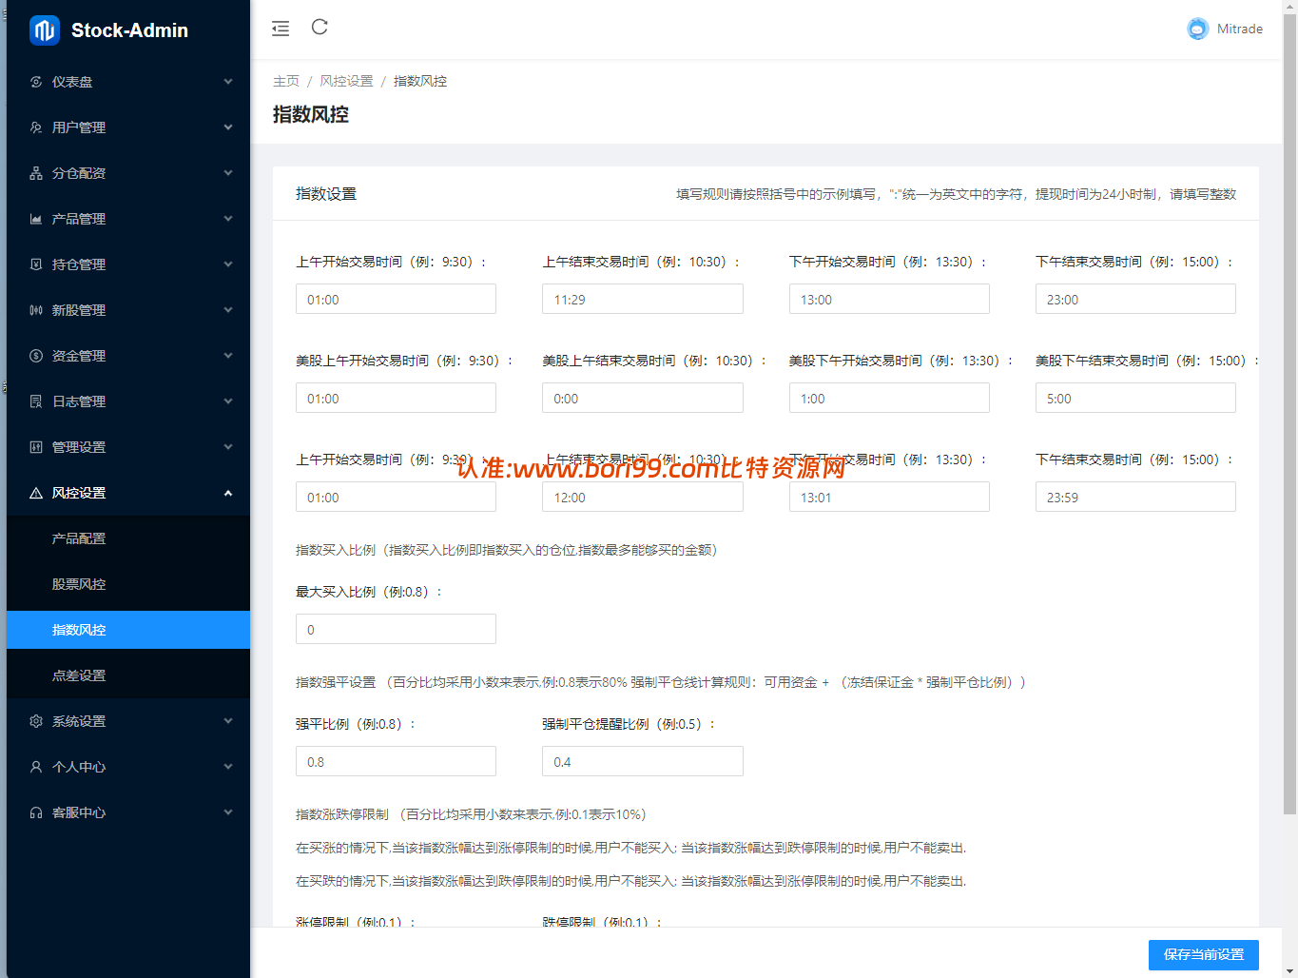Image resolution: width=1298 pixels, height=978 pixels.
Task: Click the 上午开始交易时间 field showing 01:00 in the first row
Action: tap(396, 299)
